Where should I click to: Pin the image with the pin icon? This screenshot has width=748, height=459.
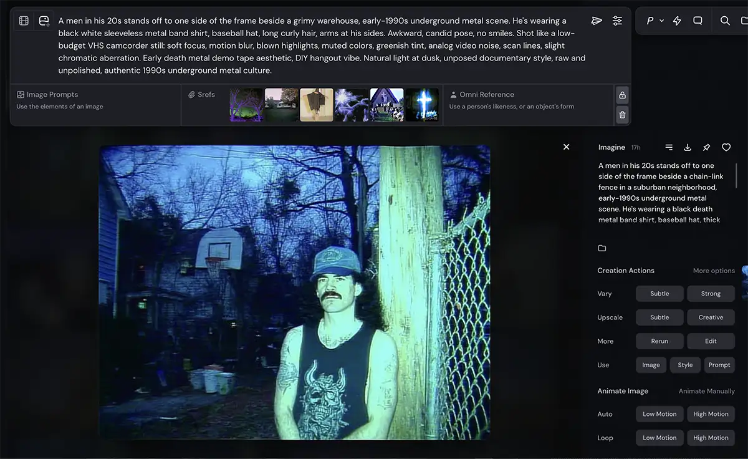(706, 147)
